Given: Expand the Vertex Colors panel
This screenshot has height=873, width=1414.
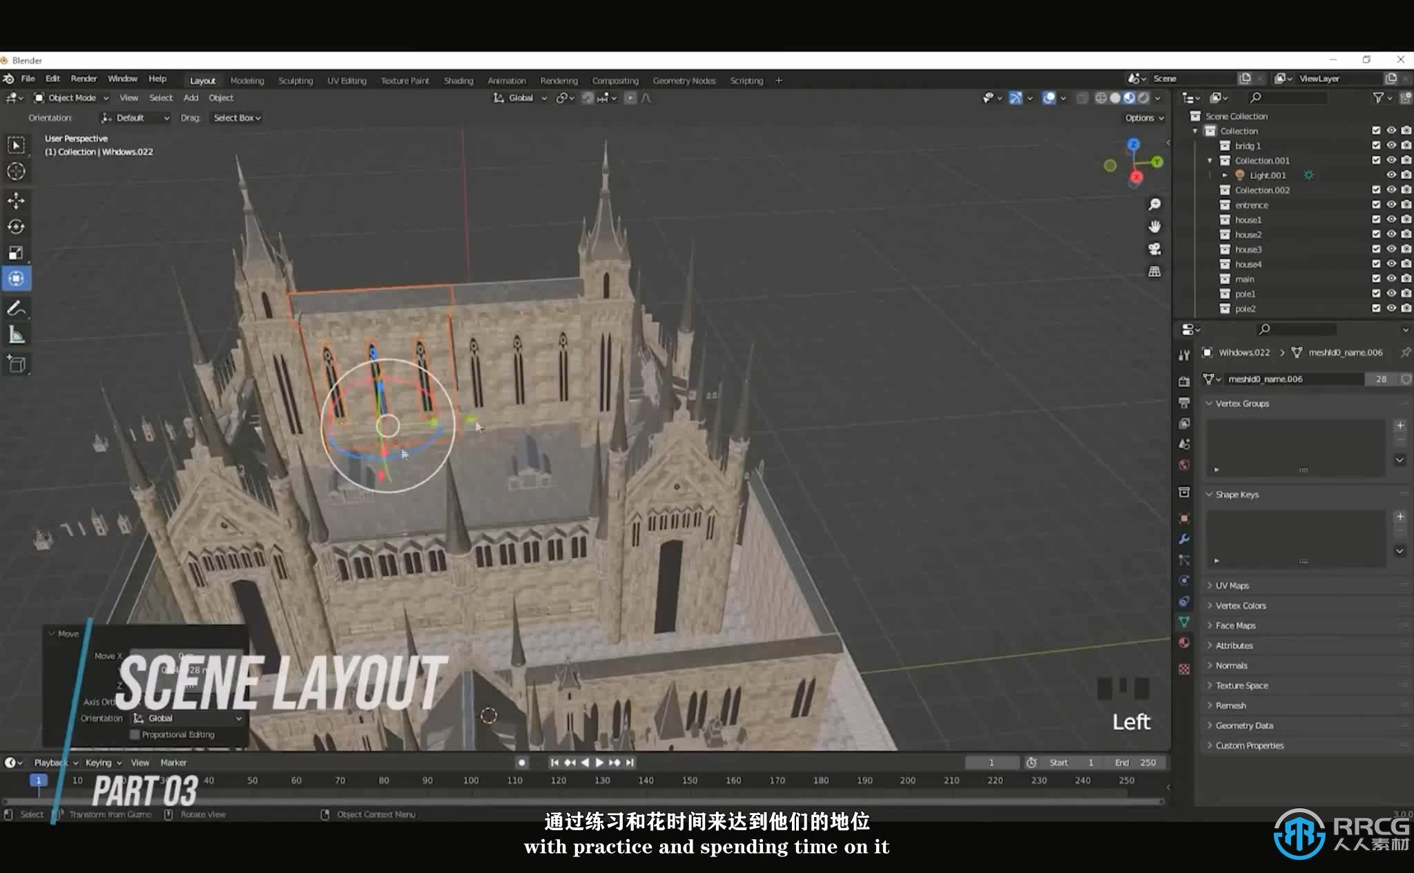Looking at the screenshot, I should [1240, 606].
